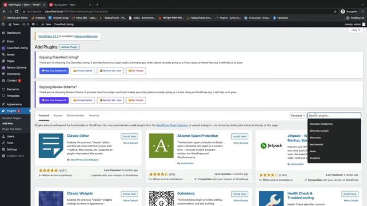Install the Health Check & Troubleshooting plugin
367x206 pixels.
(x=350, y=194)
